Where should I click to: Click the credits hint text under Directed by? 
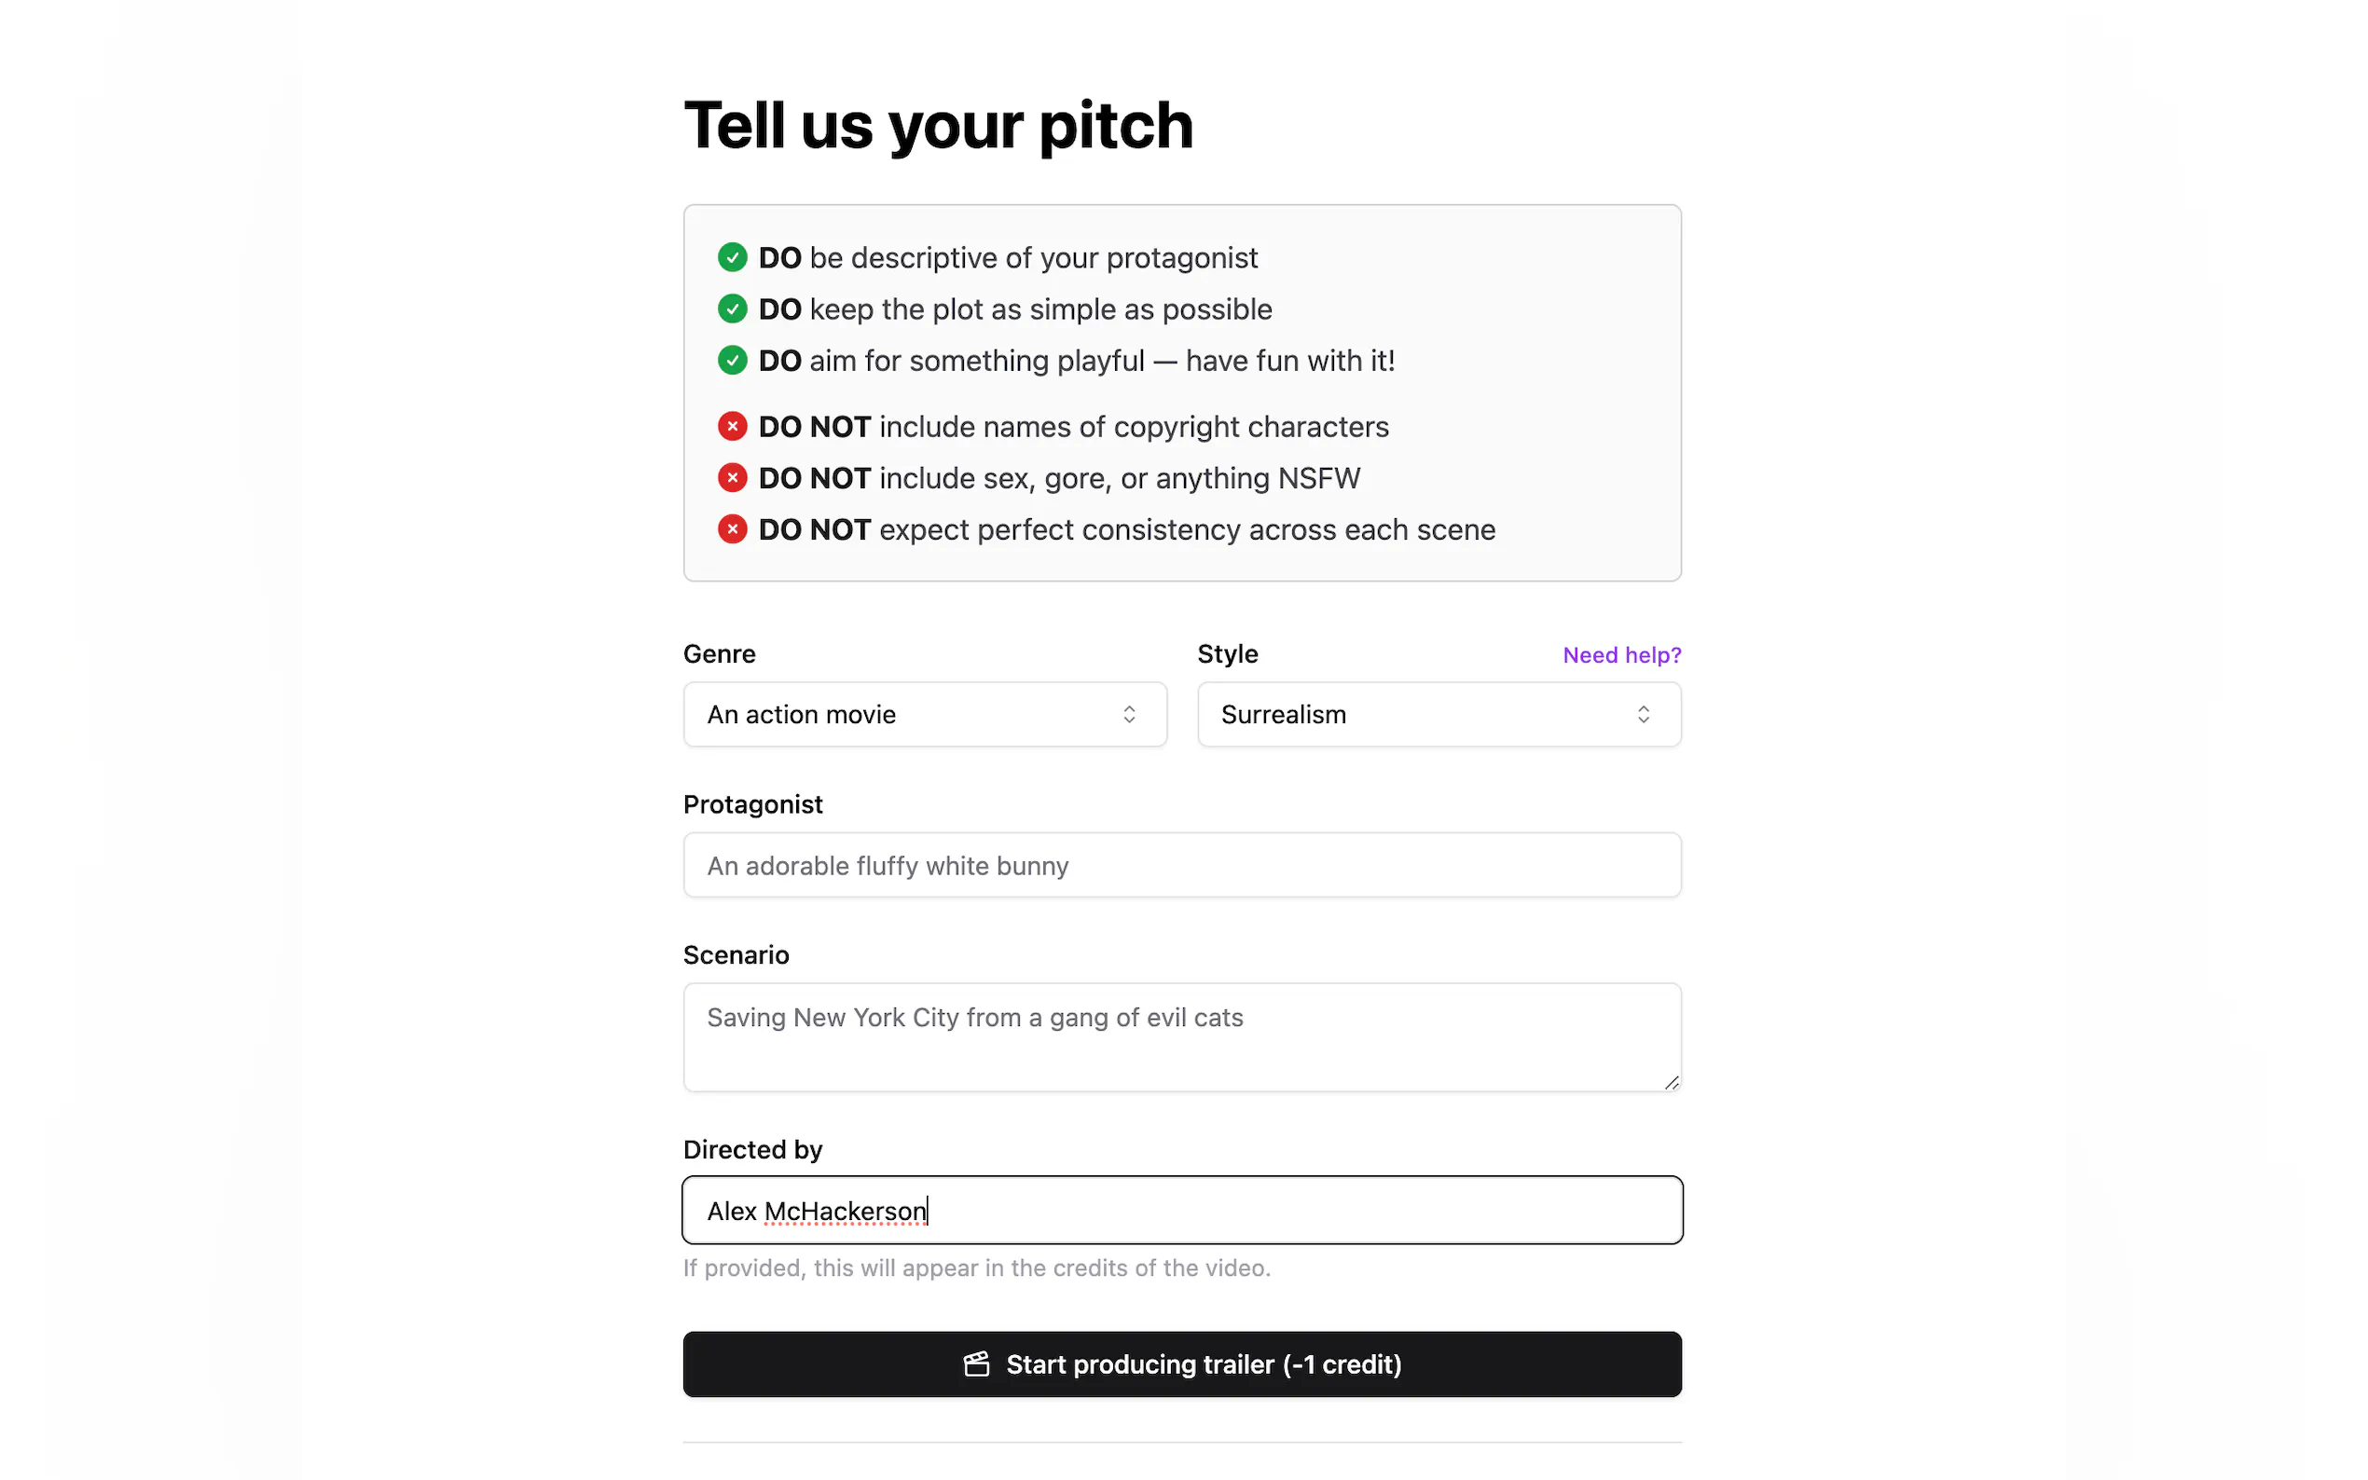pos(977,1268)
